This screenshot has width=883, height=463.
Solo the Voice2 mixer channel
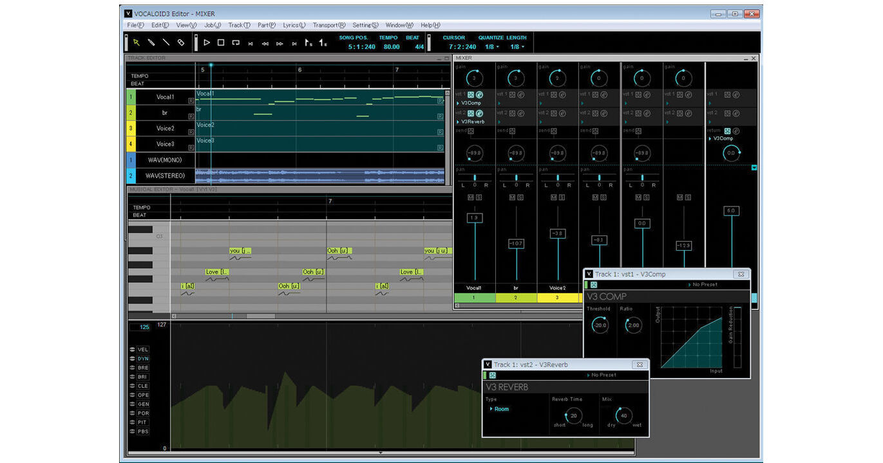563,197
